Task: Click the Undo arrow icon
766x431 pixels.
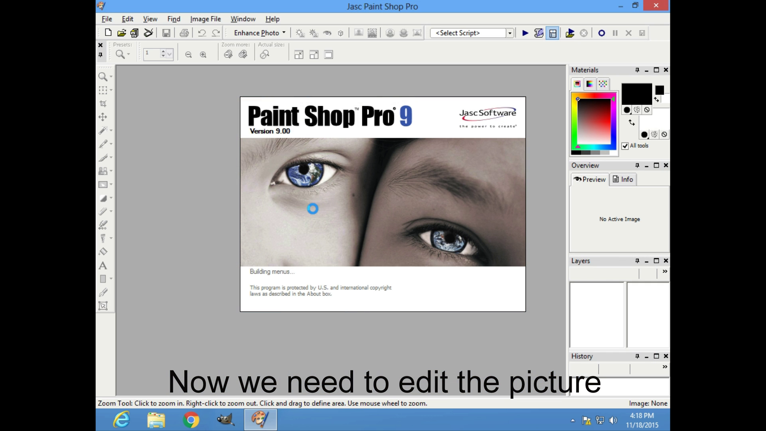Action: (x=202, y=33)
